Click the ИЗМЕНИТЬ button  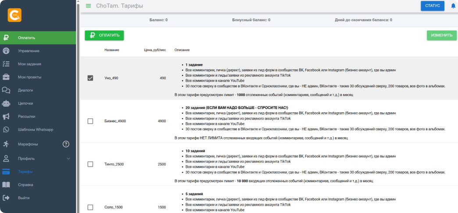pos(442,35)
